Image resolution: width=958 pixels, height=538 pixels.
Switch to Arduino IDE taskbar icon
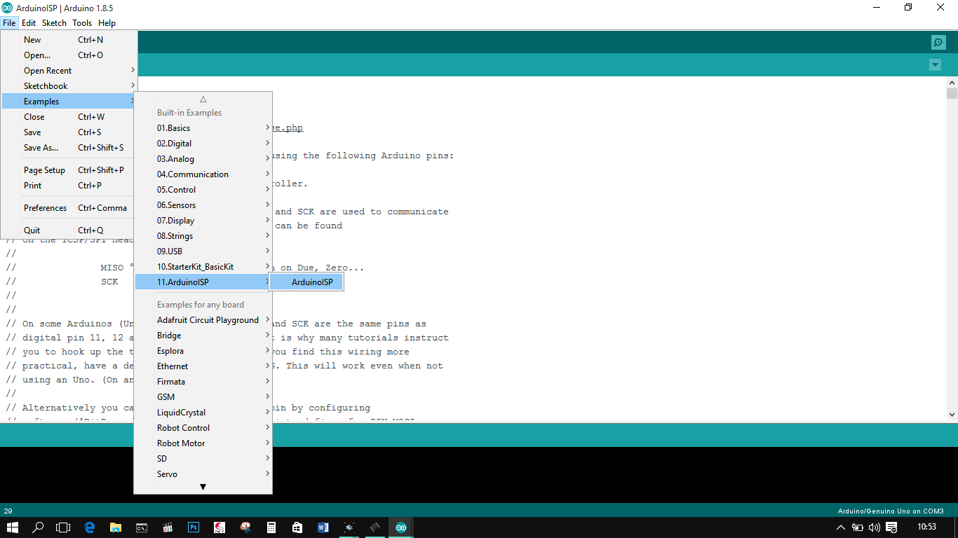coord(400,527)
